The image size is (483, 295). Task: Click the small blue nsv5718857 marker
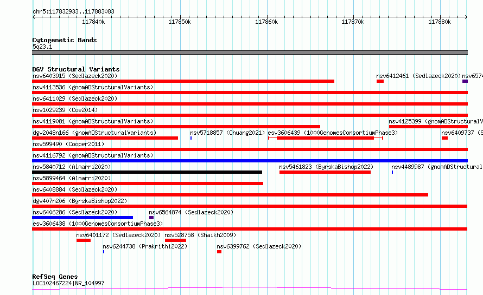(191, 138)
